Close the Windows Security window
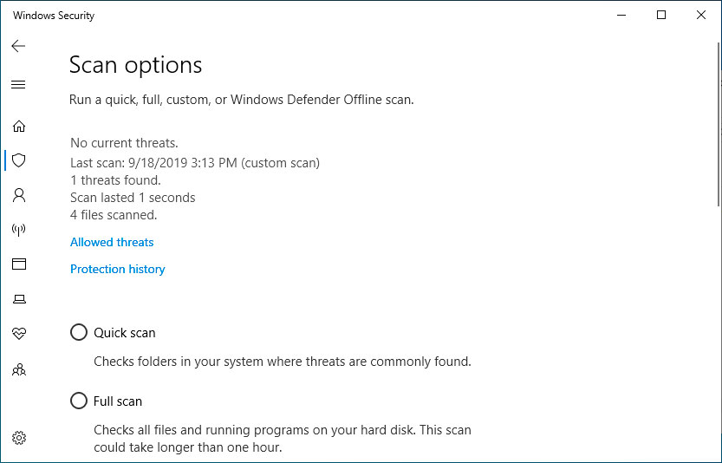The width and height of the screenshot is (722, 463). point(701,15)
